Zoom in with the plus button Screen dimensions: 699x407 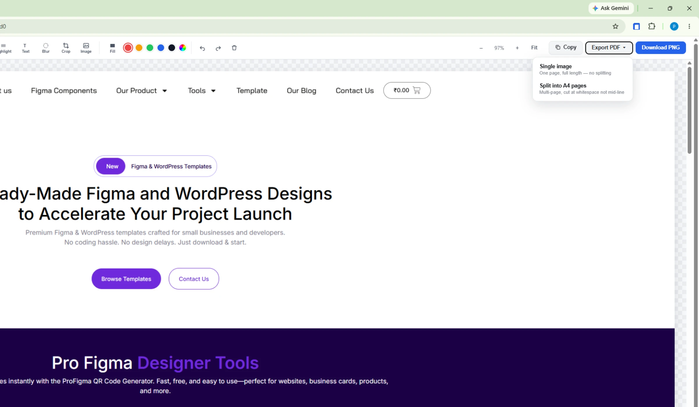(x=517, y=48)
